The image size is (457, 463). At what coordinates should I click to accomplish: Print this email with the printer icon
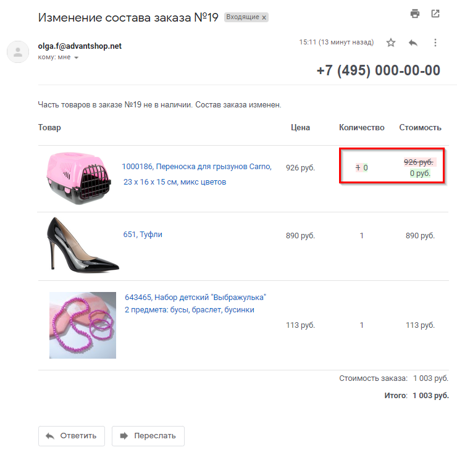(x=415, y=14)
